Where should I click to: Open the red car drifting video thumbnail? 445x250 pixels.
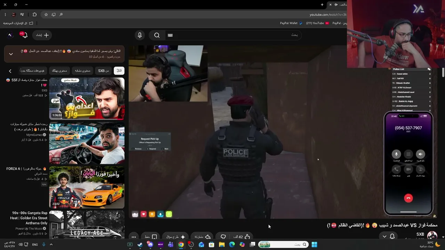point(87,143)
